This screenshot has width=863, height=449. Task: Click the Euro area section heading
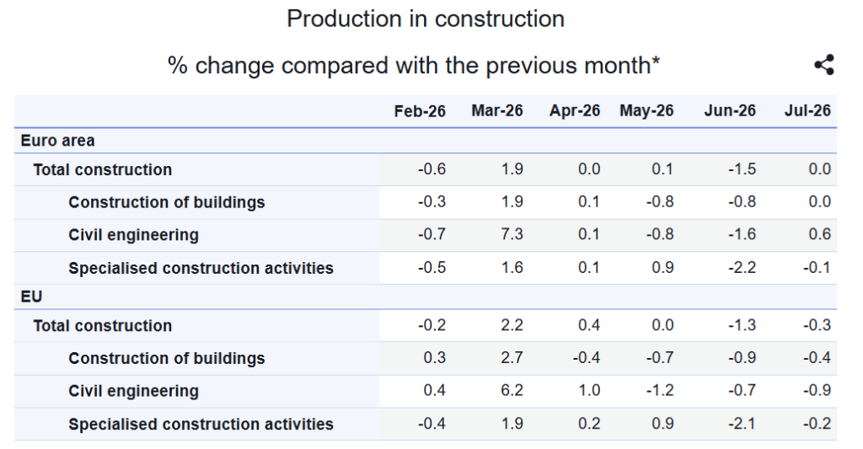click(x=58, y=141)
